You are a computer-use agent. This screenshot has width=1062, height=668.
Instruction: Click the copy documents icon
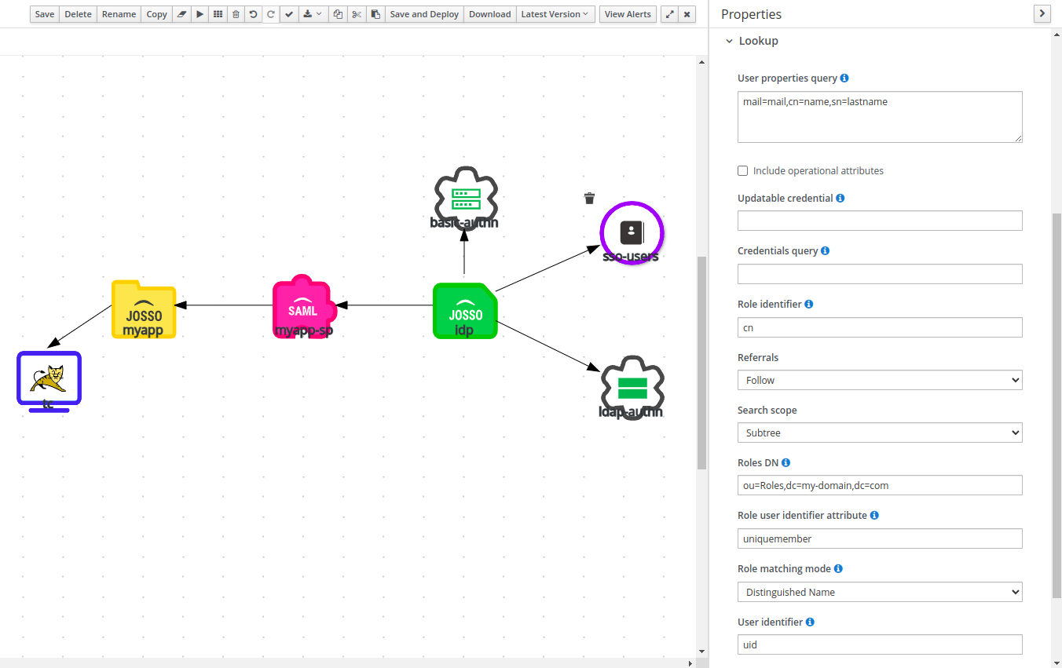338,14
